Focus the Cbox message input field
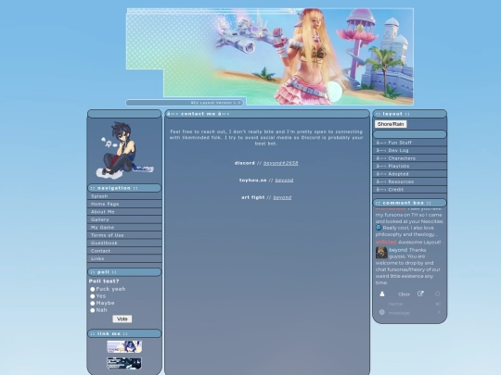Screen dimensions: 501x375 pos(411,313)
